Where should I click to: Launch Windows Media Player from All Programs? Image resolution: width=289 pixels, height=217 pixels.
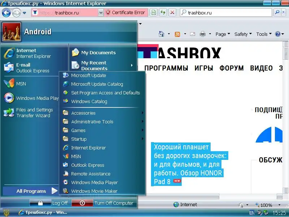[102, 182]
